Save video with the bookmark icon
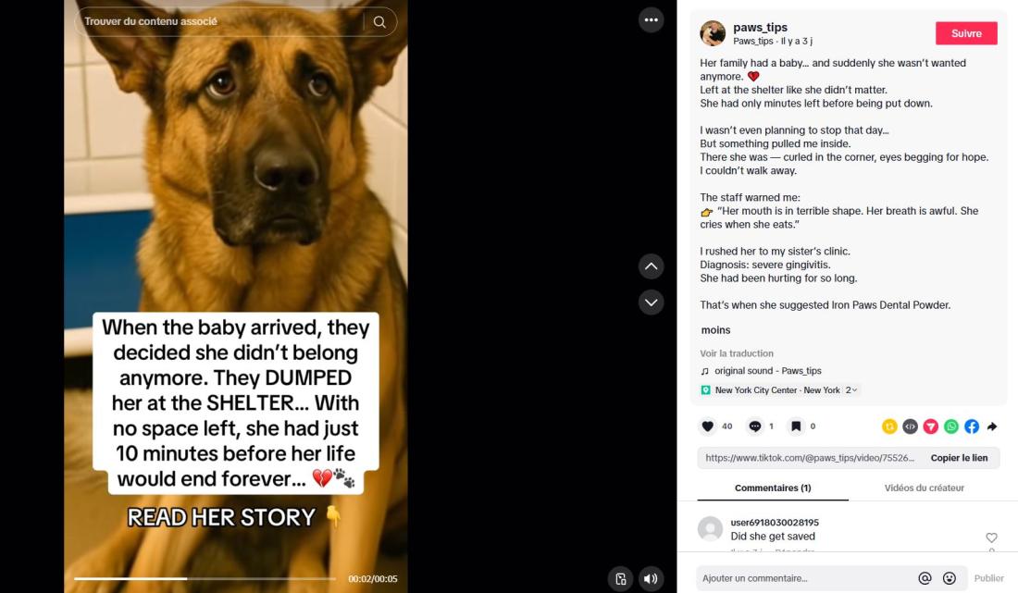Image resolution: width=1018 pixels, height=593 pixels. click(x=796, y=426)
